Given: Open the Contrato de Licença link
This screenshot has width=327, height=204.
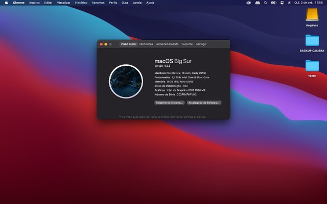Looking at the screenshot, I should 194,117.
